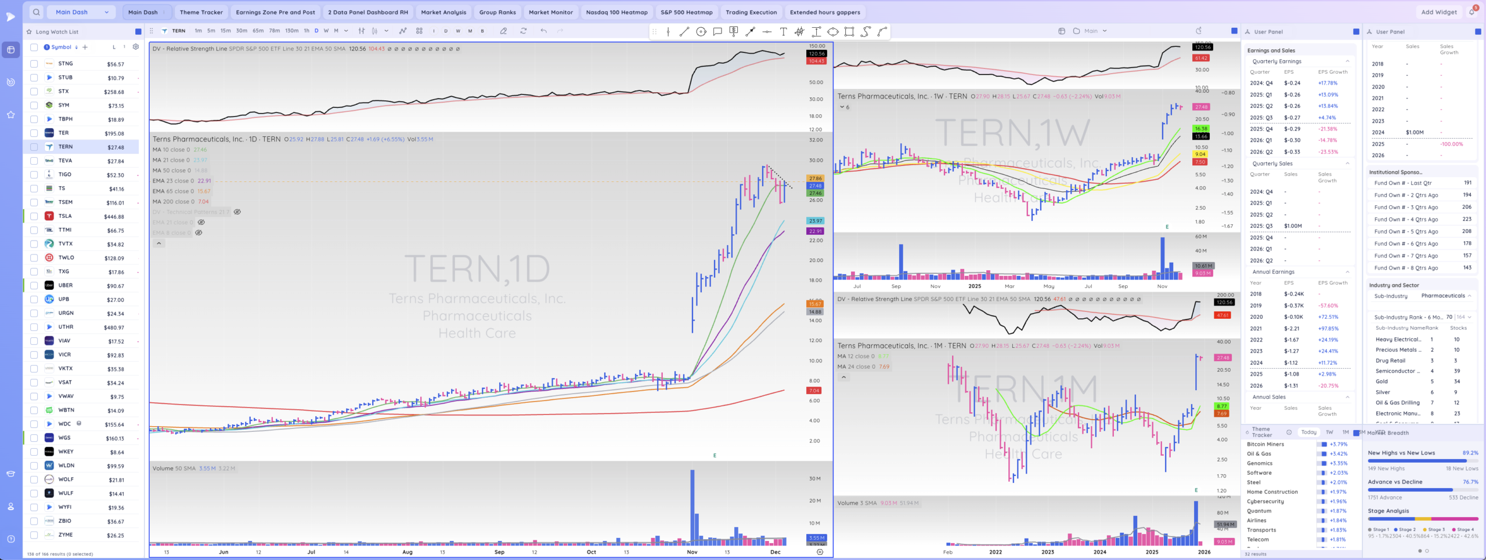Click the Add Widget button
The width and height of the screenshot is (1486, 560).
(1438, 12)
